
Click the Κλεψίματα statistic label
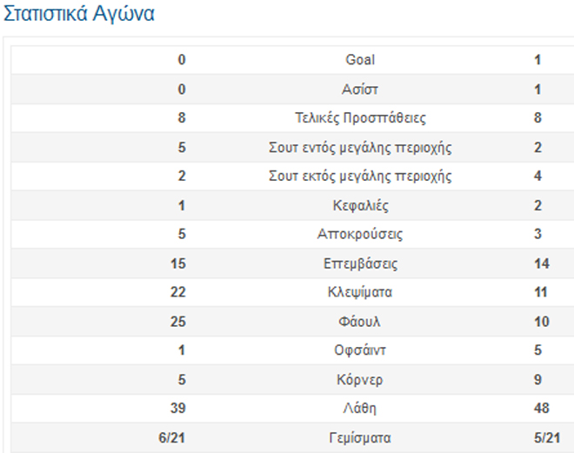360,293
